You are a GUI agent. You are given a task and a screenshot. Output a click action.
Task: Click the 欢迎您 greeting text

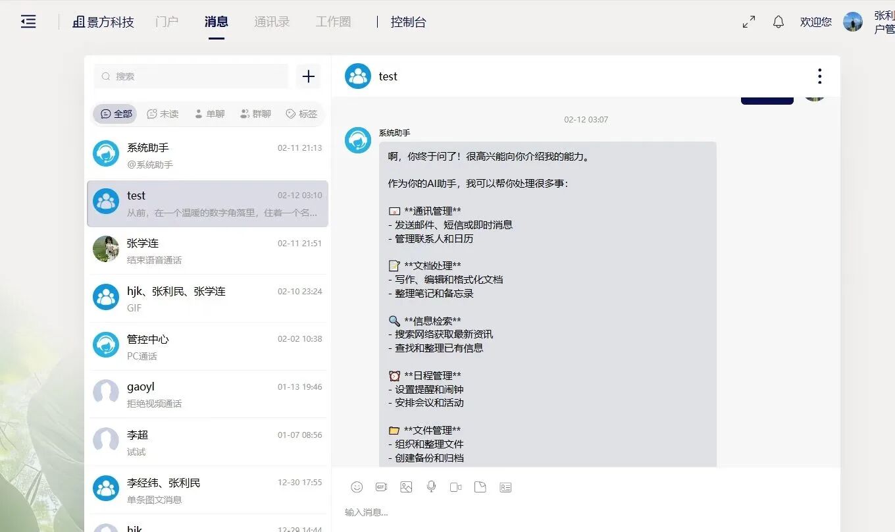pos(816,22)
